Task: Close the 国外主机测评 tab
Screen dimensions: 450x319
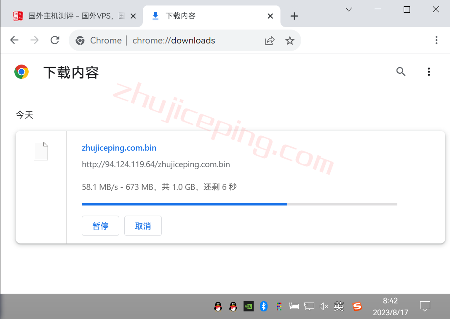Action: click(133, 16)
